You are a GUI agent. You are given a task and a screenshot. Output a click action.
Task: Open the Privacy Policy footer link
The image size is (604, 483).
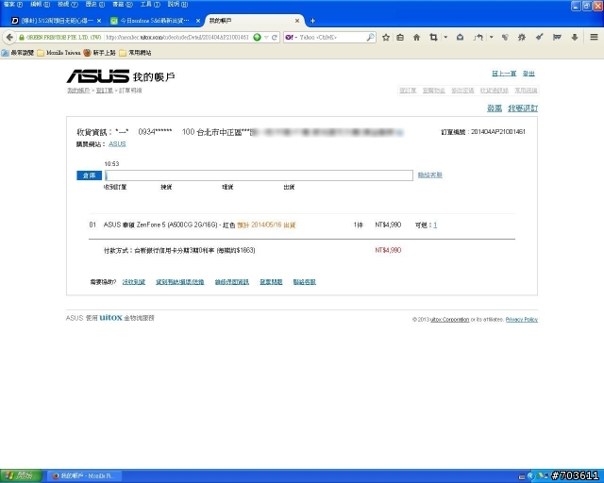(x=522, y=319)
